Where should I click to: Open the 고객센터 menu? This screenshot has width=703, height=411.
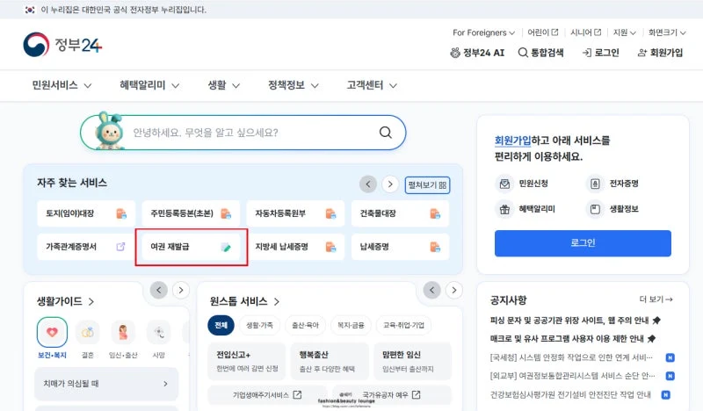coord(372,85)
